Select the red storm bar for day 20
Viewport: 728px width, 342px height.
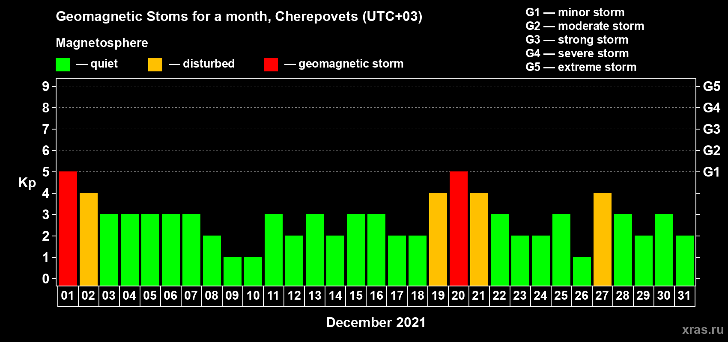[459, 229]
